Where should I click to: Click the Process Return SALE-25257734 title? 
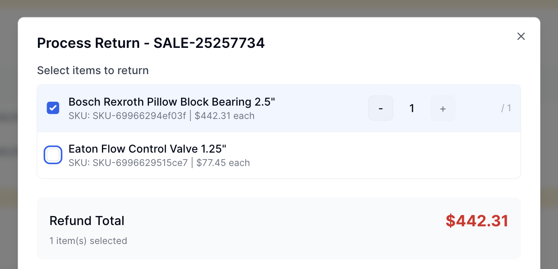pos(151,43)
